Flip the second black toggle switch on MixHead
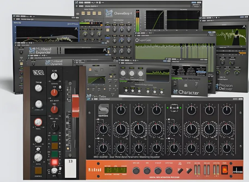The width and height of the screenshot is (249, 182). (x=189, y=171)
